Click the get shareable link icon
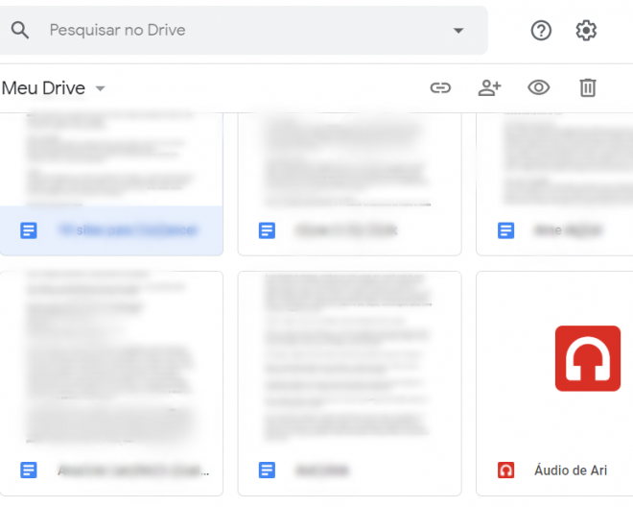 click(x=440, y=87)
